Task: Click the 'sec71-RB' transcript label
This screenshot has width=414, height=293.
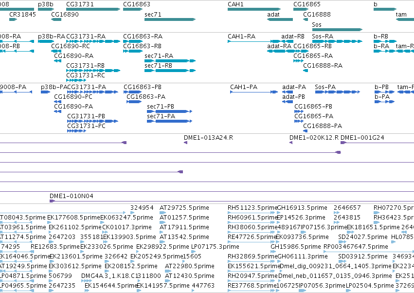Action: [158, 66]
